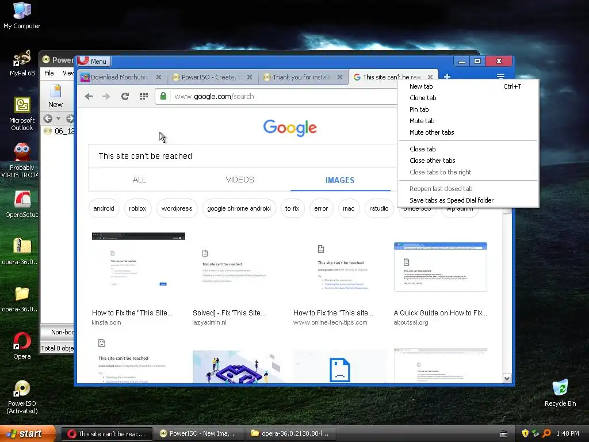This screenshot has height=442, width=589.
Task: Switch to opera-36.0.2130.80 folder taskbar button
Action: click(x=290, y=433)
